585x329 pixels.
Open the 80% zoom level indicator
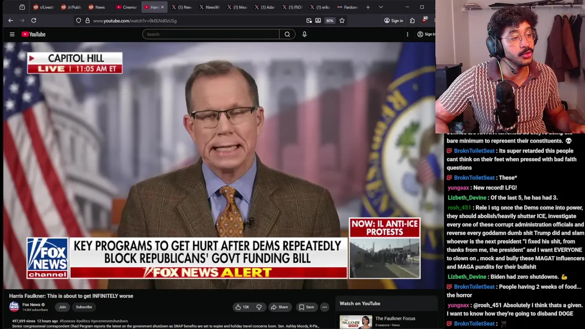point(330,21)
